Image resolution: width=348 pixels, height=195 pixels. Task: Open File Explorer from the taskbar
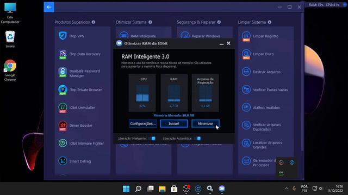click(x=162, y=188)
